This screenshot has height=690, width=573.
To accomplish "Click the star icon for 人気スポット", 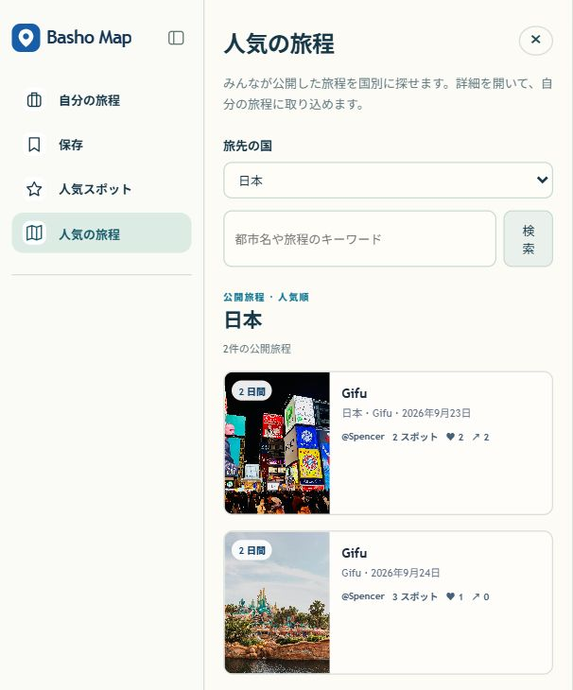I will [34, 189].
